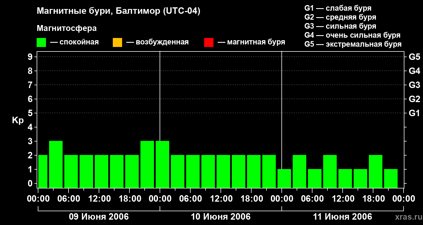Click the '18:00' time label under 11 Июня

pos(373,199)
